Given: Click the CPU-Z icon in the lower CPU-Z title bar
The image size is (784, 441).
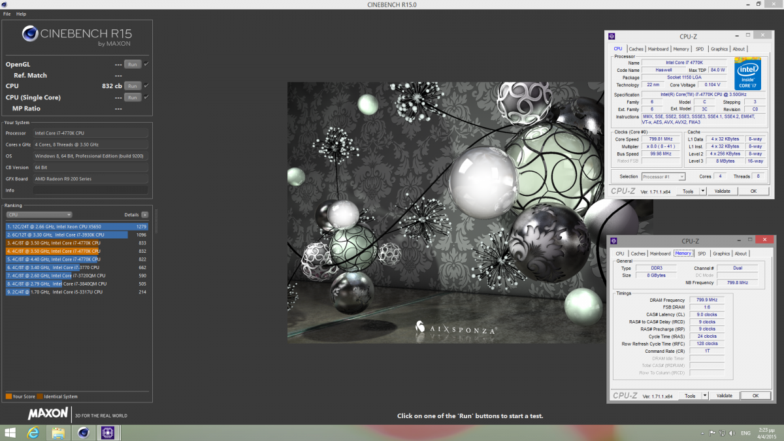Looking at the screenshot, I should pos(613,241).
